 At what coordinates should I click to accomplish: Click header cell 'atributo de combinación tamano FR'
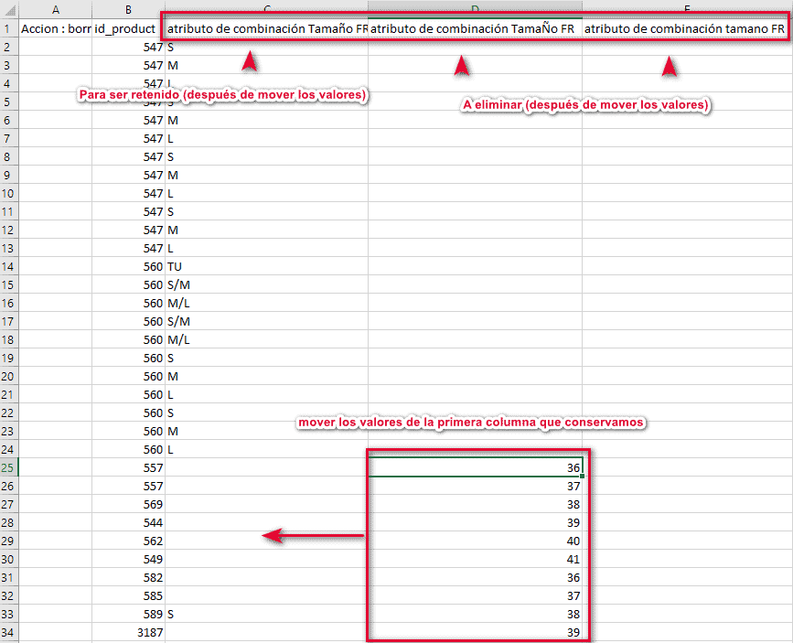tap(686, 28)
